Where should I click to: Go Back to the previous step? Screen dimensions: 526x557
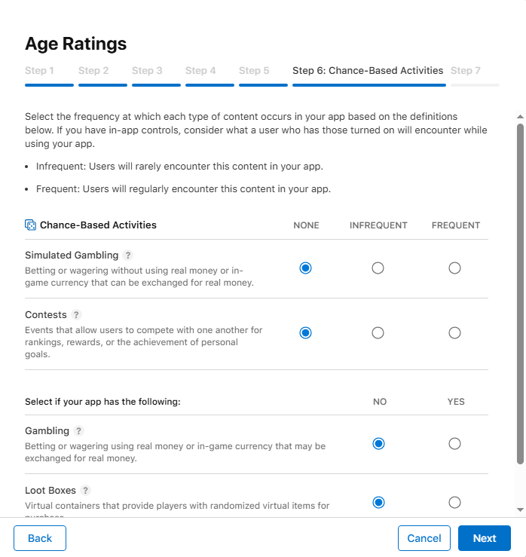40,538
